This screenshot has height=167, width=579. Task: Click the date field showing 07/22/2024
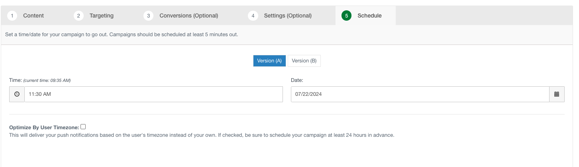(x=420, y=94)
